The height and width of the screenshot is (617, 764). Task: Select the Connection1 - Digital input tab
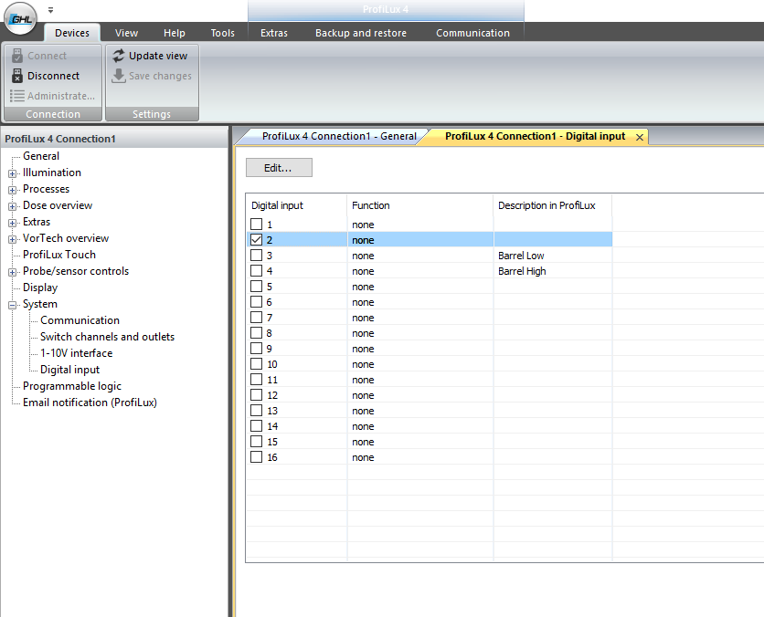point(535,136)
